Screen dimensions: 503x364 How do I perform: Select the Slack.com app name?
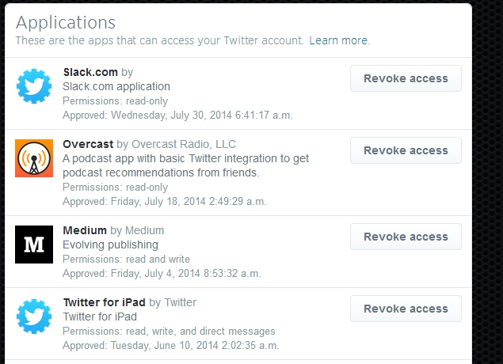(90, 73)
